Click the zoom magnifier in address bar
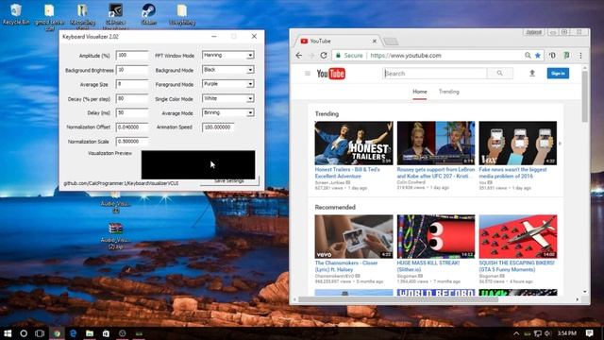 (528, 56)
